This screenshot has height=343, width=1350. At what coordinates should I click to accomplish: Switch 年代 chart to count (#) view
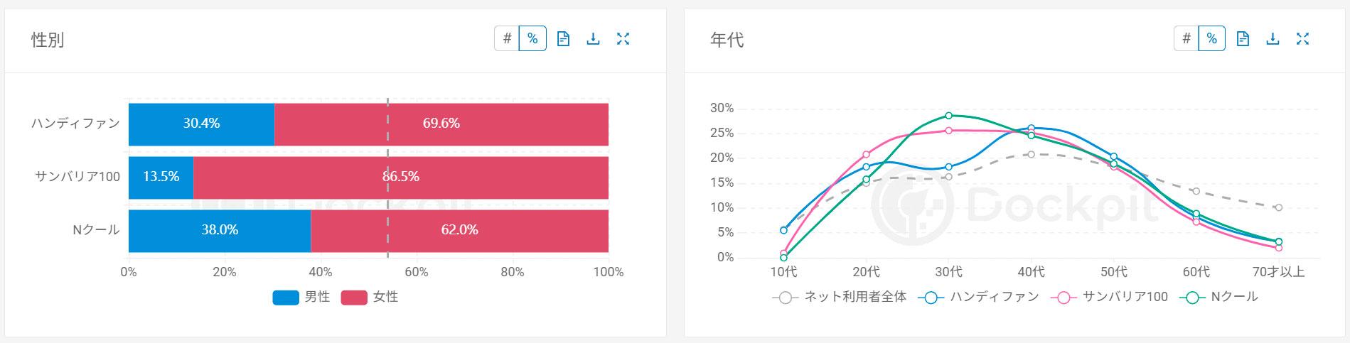click(x=1186, y=38)
